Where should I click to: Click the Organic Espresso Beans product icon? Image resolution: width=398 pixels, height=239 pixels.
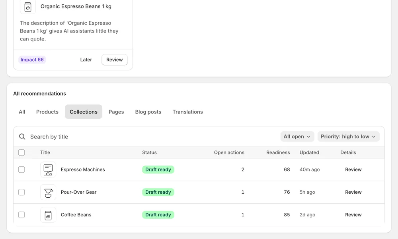(x=28, y=7)
